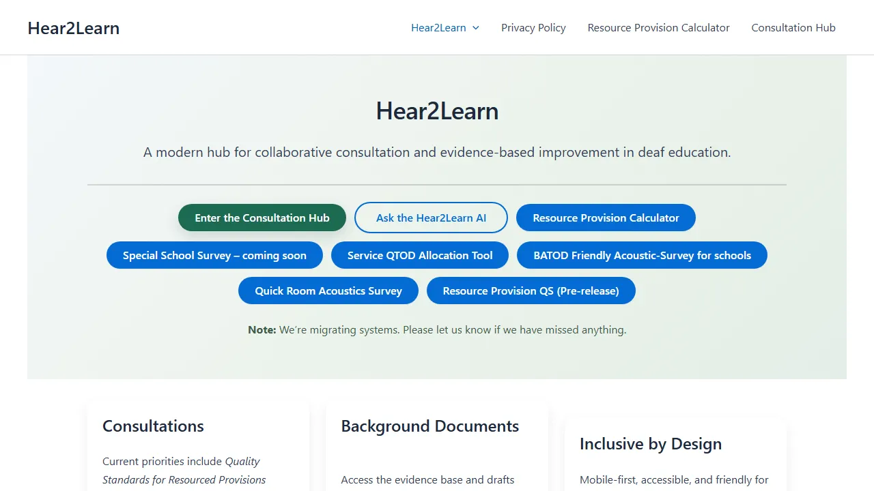Ask the Hear2Learn AI

click(431, 218)
